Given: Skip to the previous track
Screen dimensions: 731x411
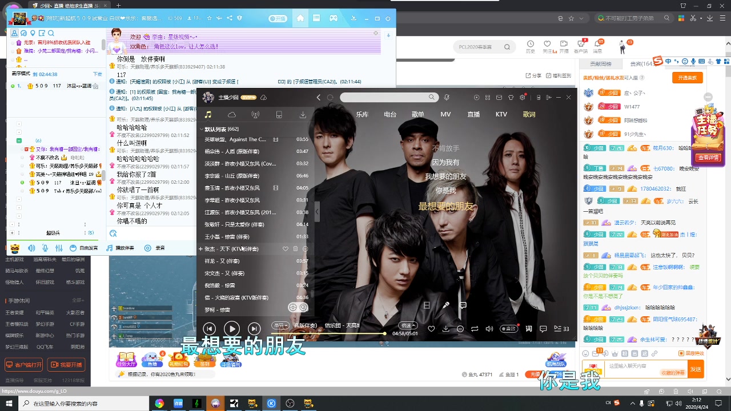Looking at the screenshot, I should [x=209, y=328].
